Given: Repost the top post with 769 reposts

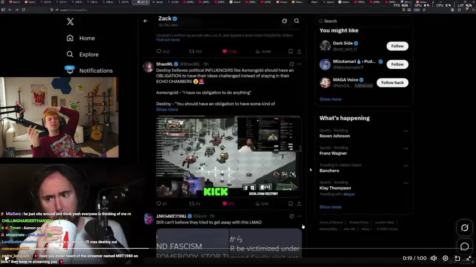Looking at the screenshot, I should (196, 52).
